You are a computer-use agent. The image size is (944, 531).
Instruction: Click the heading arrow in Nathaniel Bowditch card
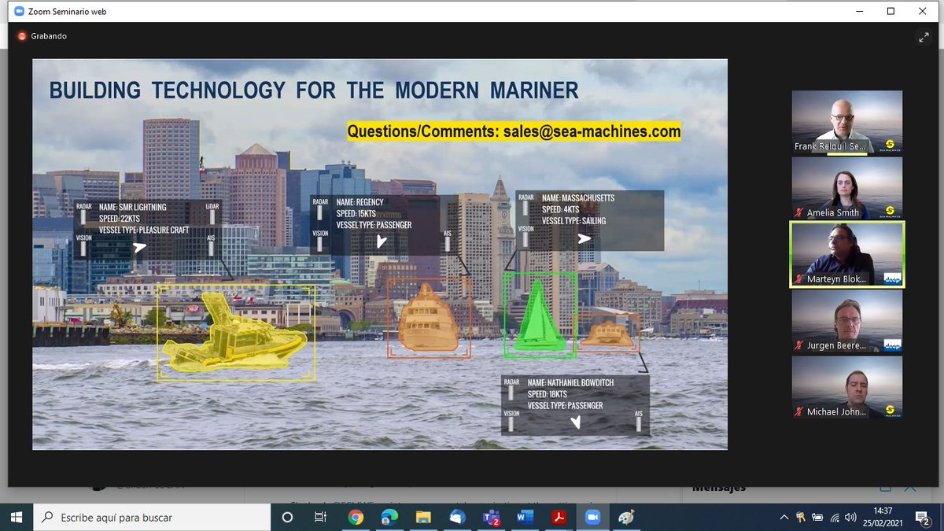tap(576, 422)
